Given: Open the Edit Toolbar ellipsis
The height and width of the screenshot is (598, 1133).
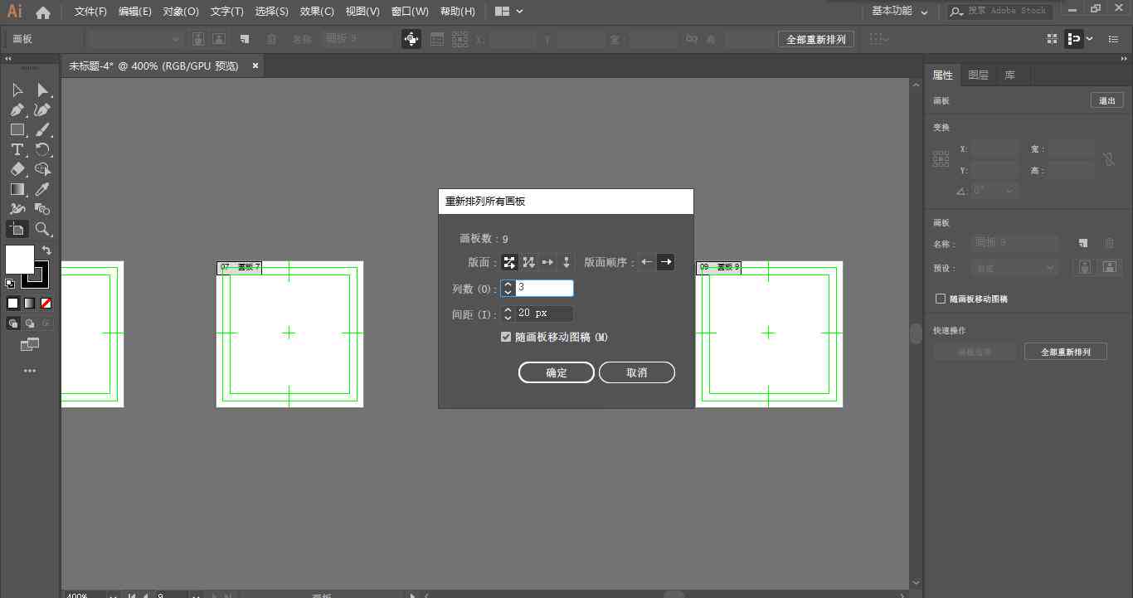Looking at the screenshot, I should [30, 371].
